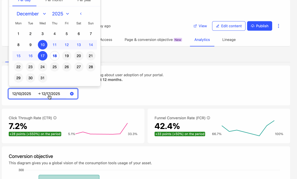Click the three-dot more options icon

tap(278, 26)
